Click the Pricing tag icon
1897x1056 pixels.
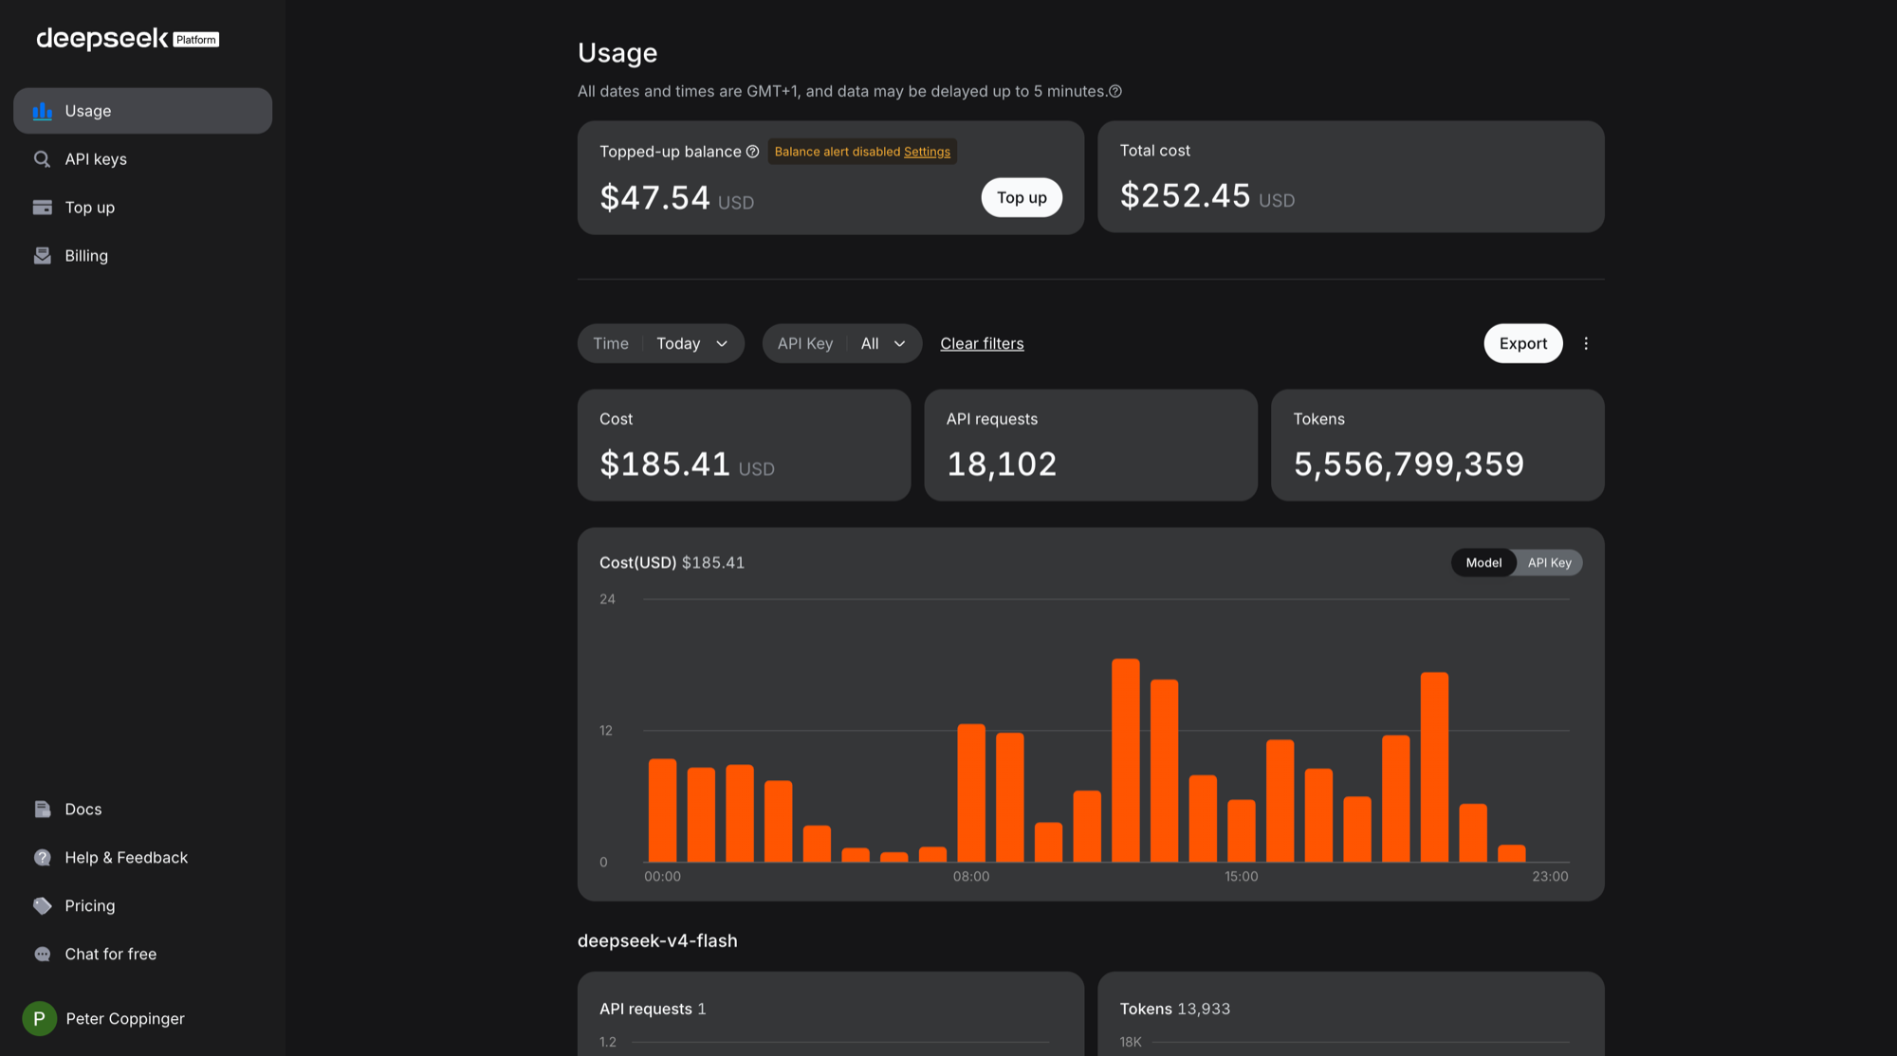42,906
